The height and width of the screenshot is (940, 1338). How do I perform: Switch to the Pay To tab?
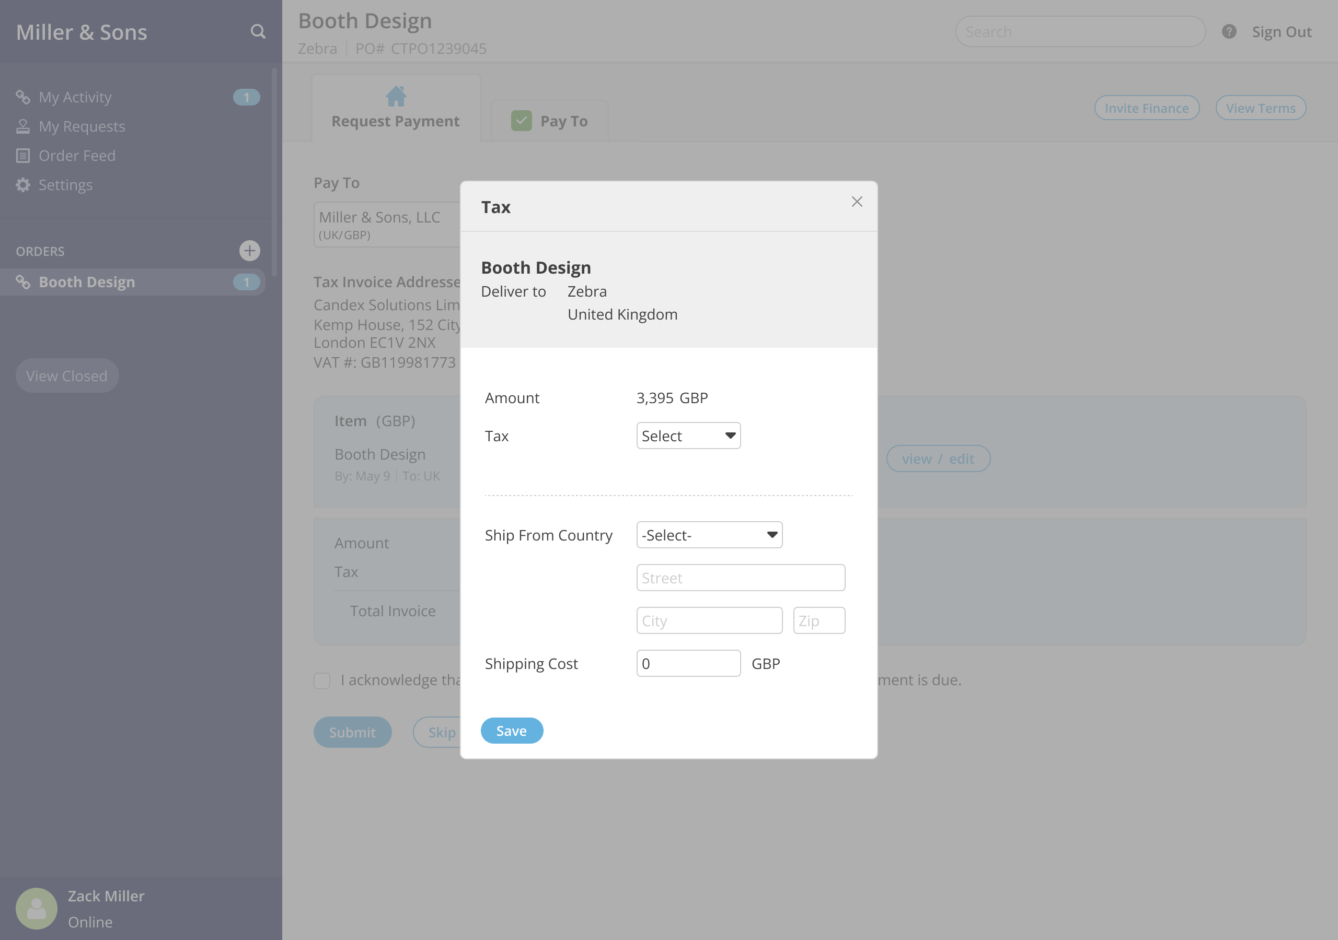pyautogui.click(x=563, y=121)
